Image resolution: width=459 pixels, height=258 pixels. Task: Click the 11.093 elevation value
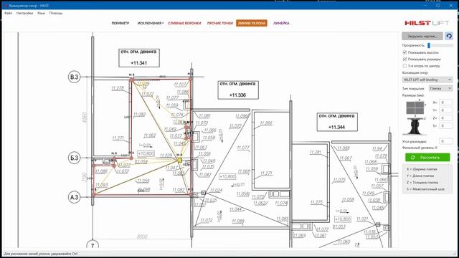[x=102, y=185]
